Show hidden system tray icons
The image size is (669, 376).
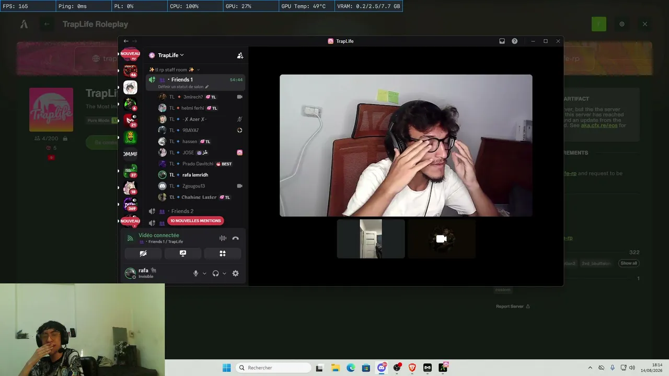tap(590, 368)
